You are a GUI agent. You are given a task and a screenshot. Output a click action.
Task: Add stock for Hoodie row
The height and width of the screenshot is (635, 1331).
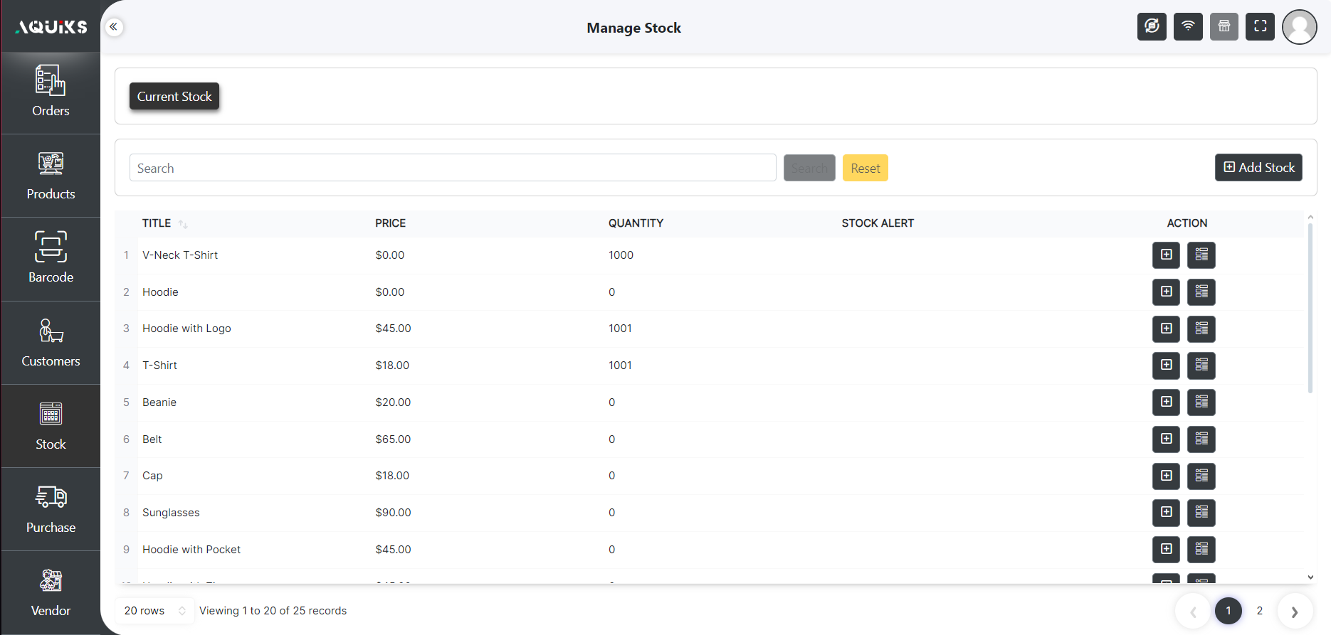pyautogui.click(x=1166, y=292)
